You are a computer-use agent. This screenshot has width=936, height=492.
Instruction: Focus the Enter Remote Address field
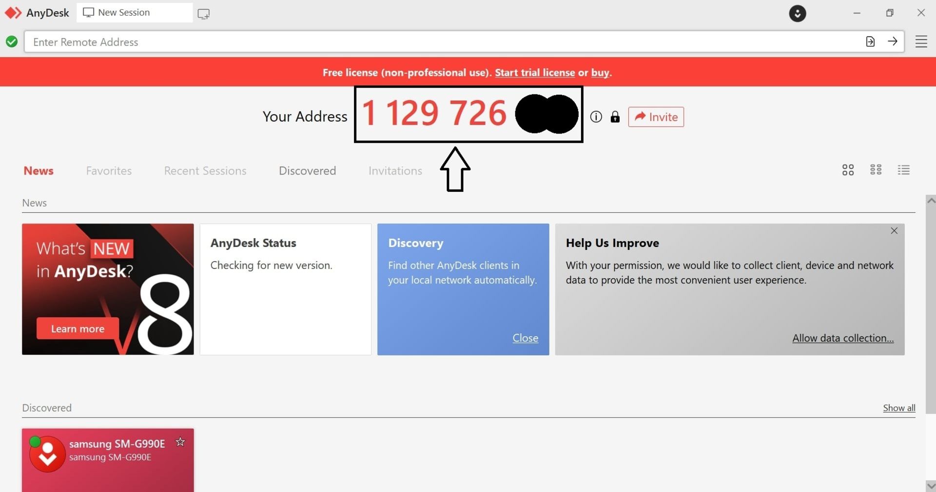[444, 42]
